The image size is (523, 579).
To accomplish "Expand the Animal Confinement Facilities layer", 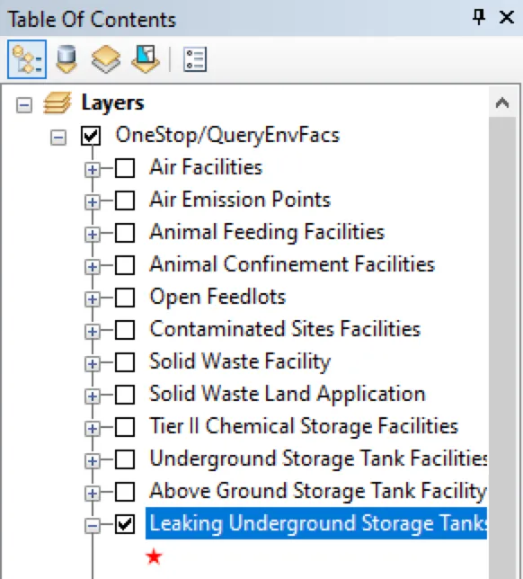I will [x=93, y=267].
